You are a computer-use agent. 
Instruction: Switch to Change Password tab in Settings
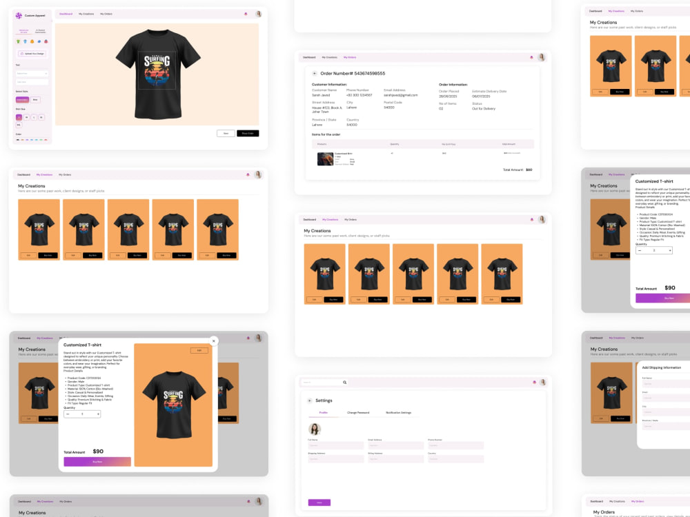(x=358, y=413)
